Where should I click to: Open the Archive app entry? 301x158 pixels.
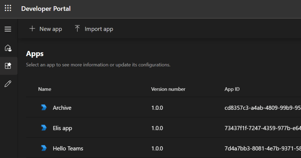(62, 108)
